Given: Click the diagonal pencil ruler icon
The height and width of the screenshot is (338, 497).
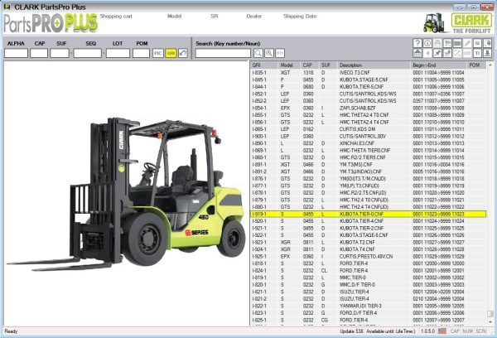Looking at the screenshot, I should [x=457, y=53].
